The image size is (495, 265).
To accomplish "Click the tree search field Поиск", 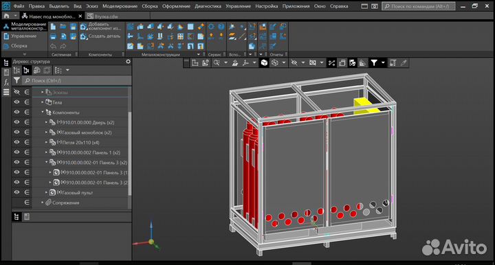I will click(77, 80).
